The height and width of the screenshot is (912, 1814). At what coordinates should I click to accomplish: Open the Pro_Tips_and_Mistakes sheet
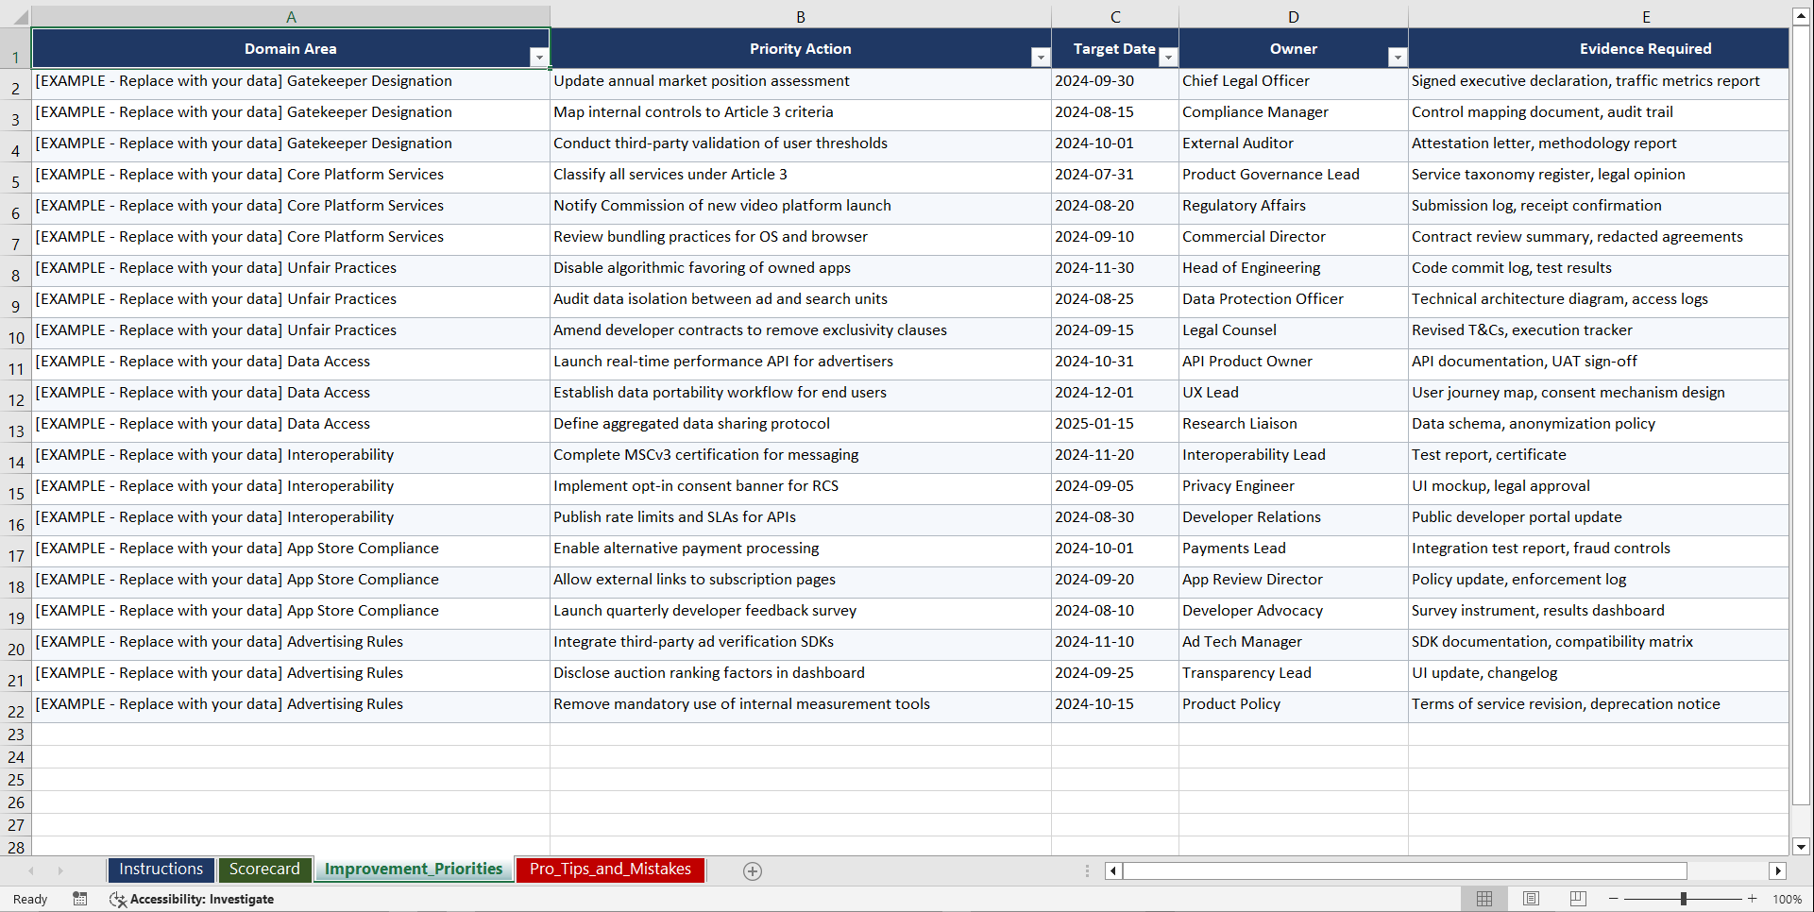[610, 869]
